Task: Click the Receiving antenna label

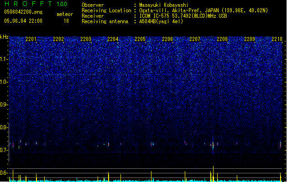Action: tap(105, 21)
